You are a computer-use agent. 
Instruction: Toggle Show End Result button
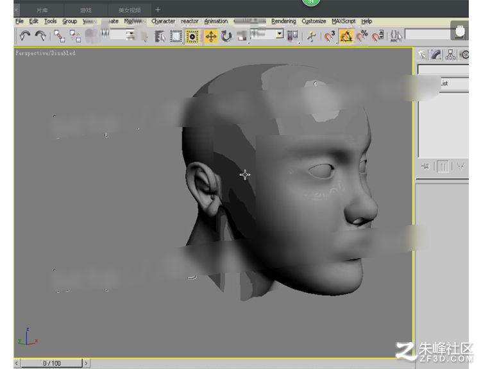tap(443, 166)
